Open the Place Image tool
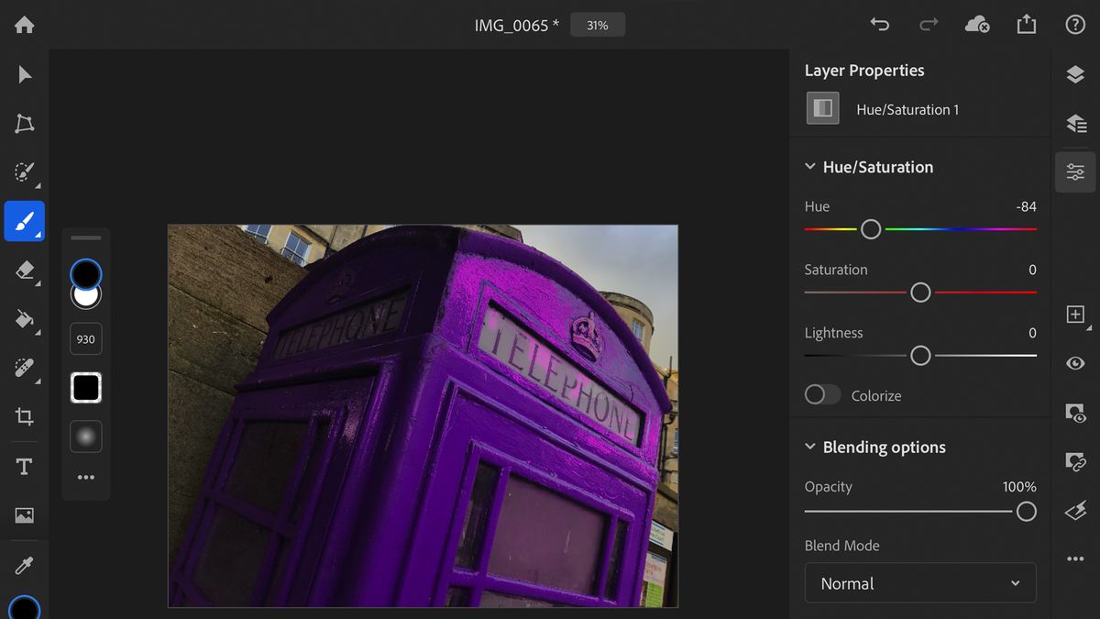 (x=24, y=514)
